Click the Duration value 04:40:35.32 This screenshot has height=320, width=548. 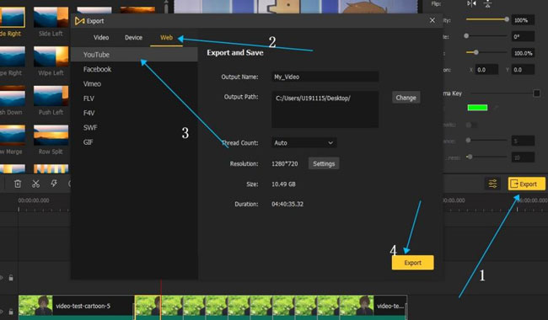[x=287, y=204]
